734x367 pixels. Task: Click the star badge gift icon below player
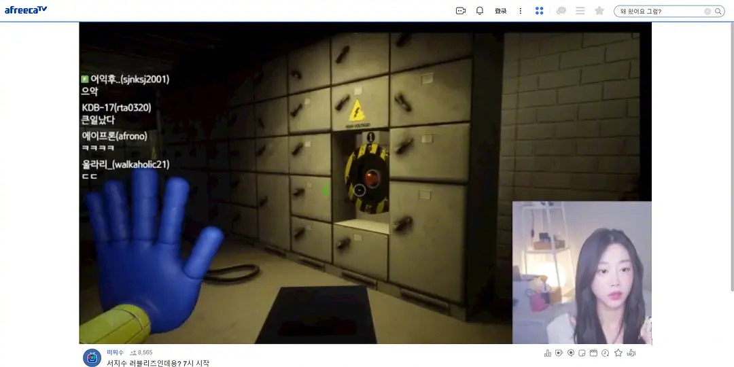click(x=559, y=353)
